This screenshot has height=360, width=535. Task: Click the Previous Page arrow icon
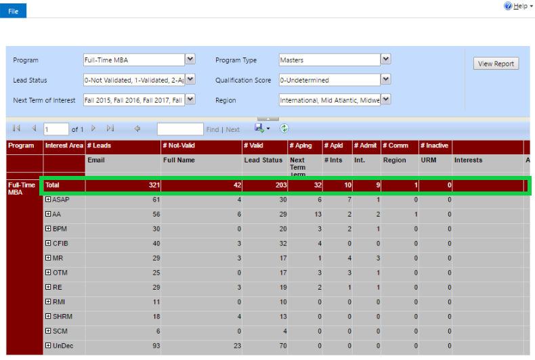[34, 129]
